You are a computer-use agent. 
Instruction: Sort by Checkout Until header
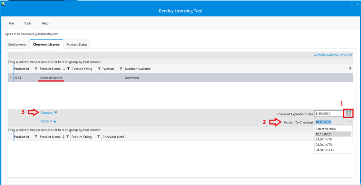coord(113,137)
